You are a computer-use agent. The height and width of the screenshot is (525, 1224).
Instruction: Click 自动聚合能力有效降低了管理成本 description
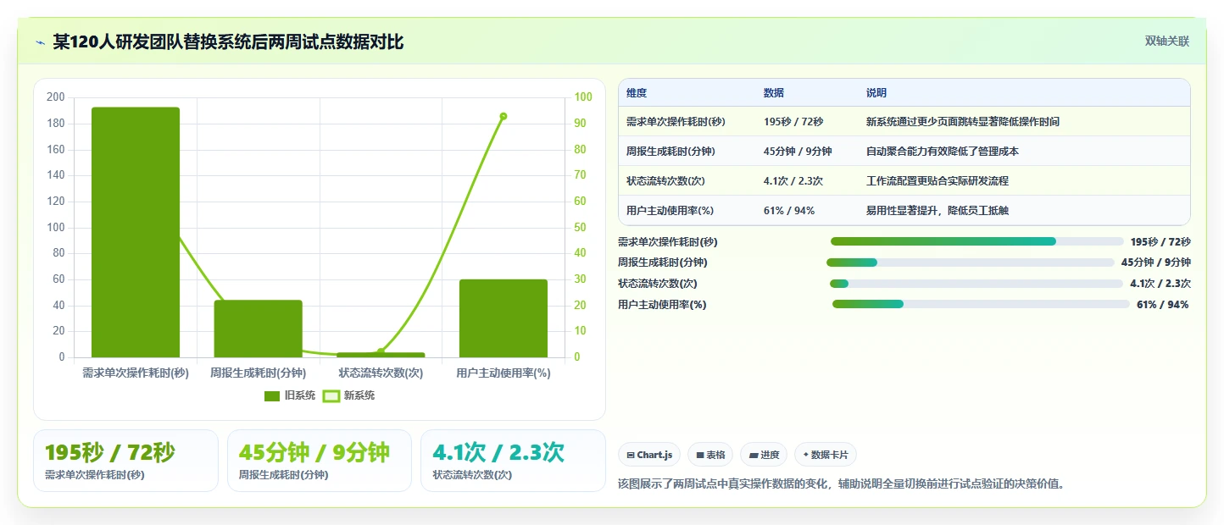pyautogui.click(x=943, y=152)
